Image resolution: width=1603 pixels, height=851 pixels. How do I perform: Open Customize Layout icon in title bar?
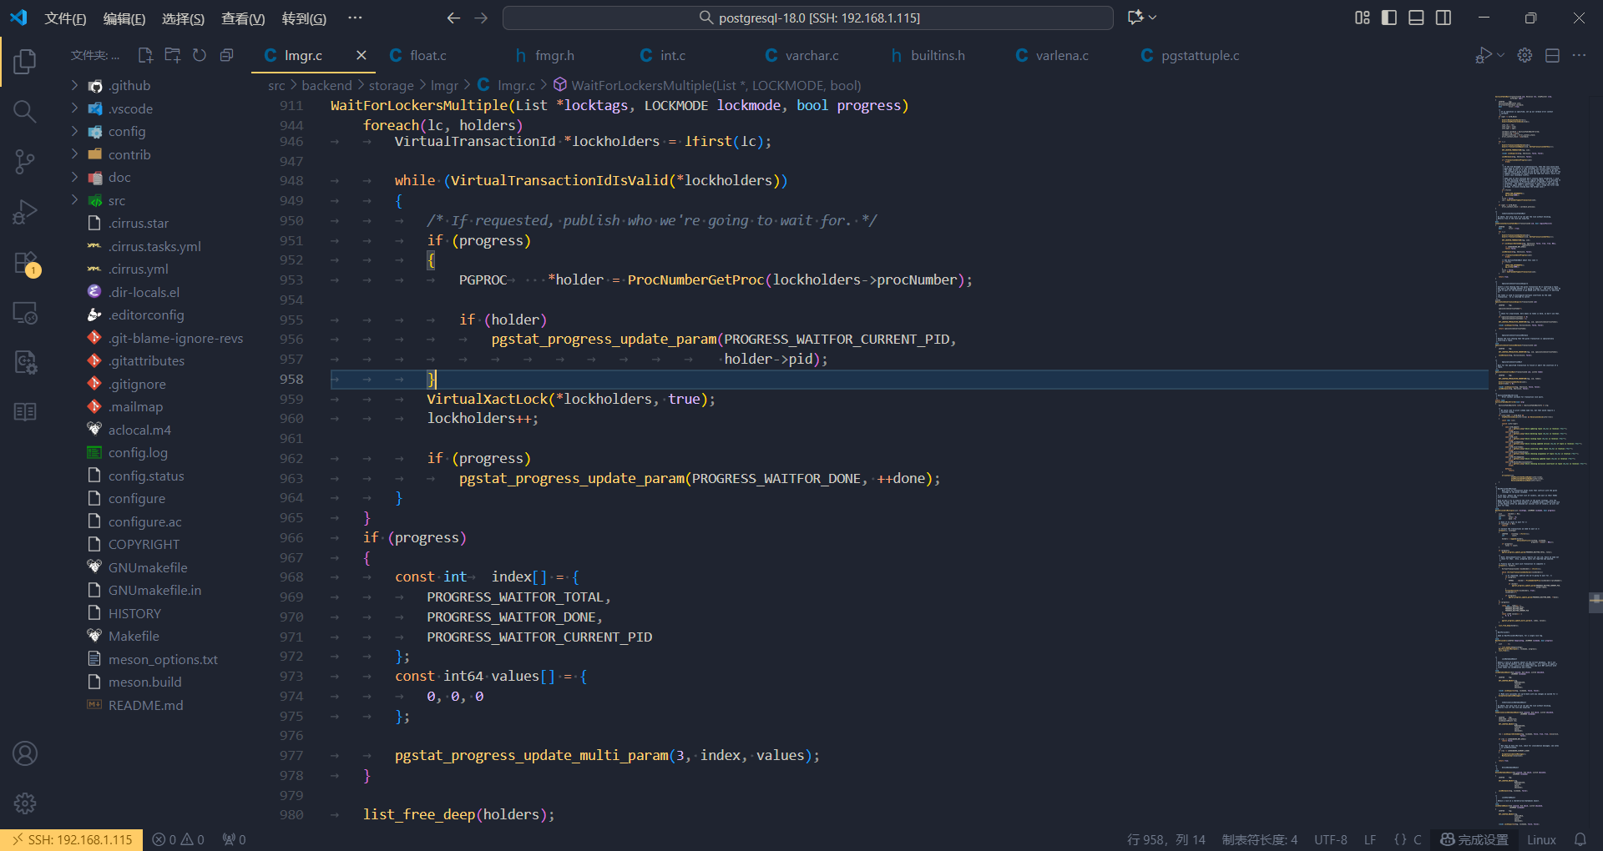pyautogui.click(x=1363, y=18)
